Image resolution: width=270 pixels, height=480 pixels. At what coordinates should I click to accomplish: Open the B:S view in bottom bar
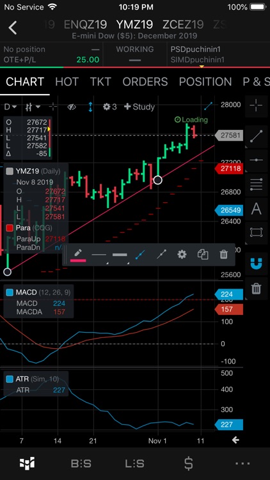(81, 464)
